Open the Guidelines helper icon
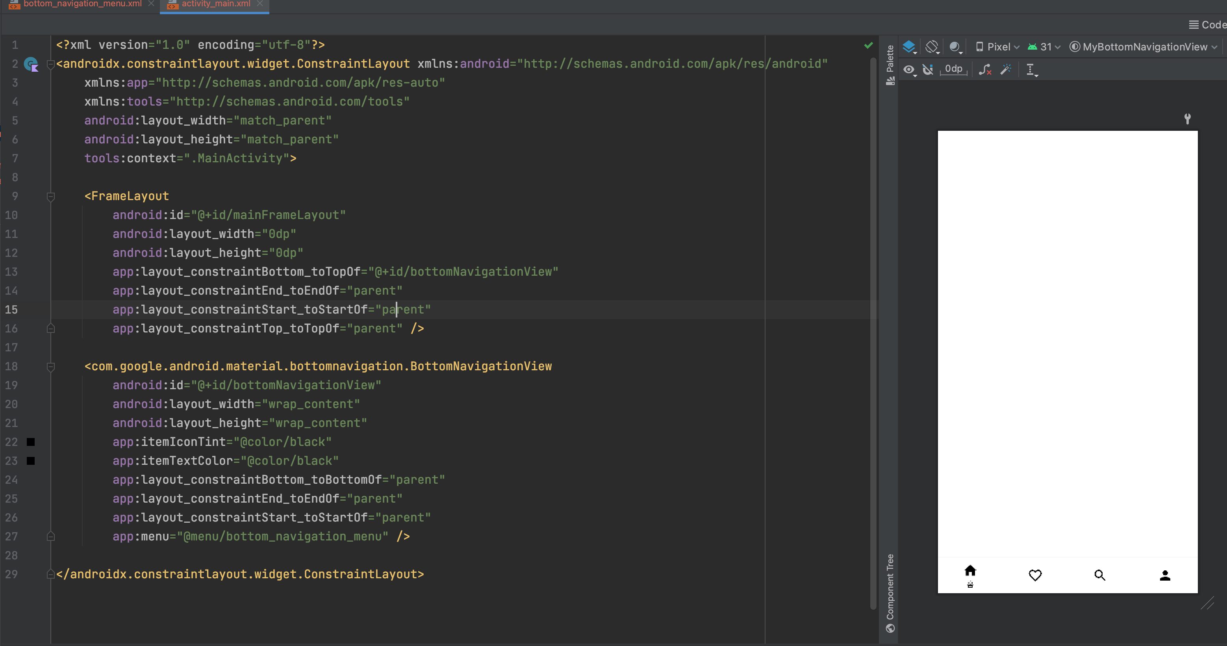Image resolution: width=1227 pixels, height=646 pixels. [1031, 70]
